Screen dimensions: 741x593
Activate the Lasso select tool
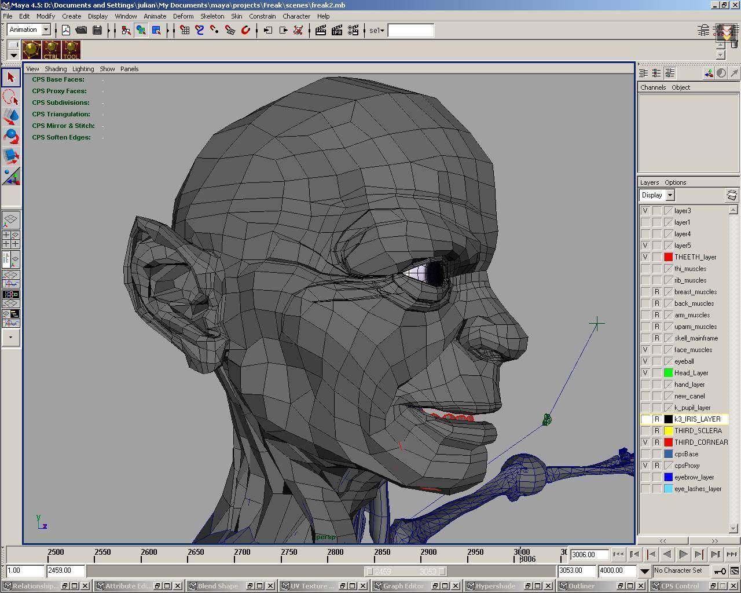(x=11, y=97)
